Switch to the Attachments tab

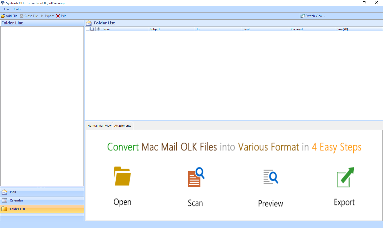[123, 126]
